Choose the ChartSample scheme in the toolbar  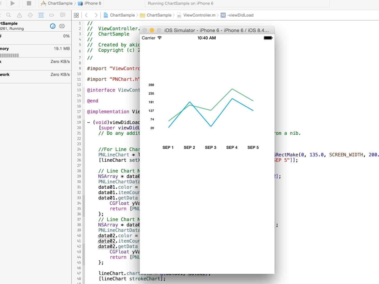point(57,3)
